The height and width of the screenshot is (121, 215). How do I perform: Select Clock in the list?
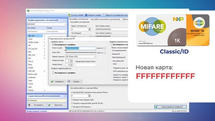pos(30,81)
